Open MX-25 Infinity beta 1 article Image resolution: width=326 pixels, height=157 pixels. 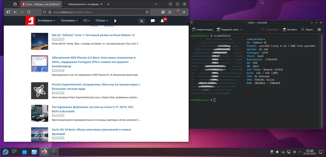click(x=93, y=35)
